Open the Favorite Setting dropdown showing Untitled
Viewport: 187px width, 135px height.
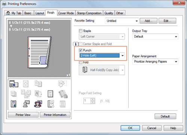[122, 21]
